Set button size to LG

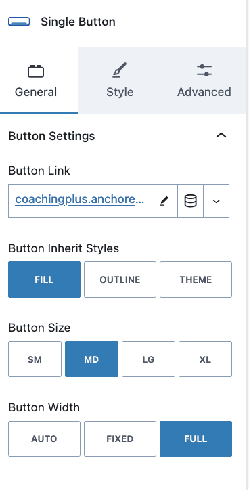pos(148,359)
